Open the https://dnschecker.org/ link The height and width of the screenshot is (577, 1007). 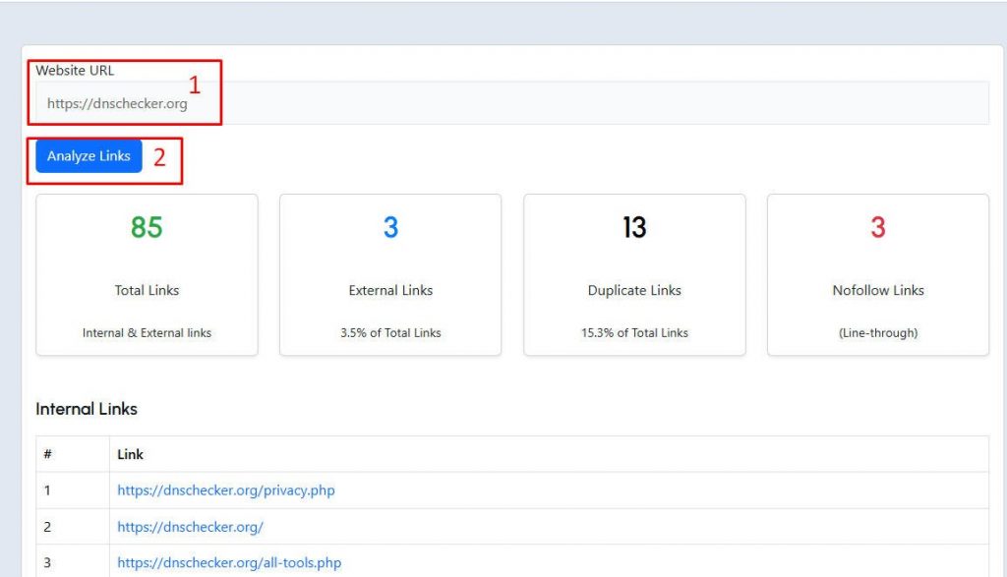(191, 526)
